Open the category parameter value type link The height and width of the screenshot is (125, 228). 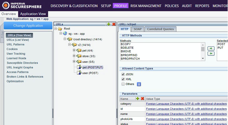click(186, 104)
